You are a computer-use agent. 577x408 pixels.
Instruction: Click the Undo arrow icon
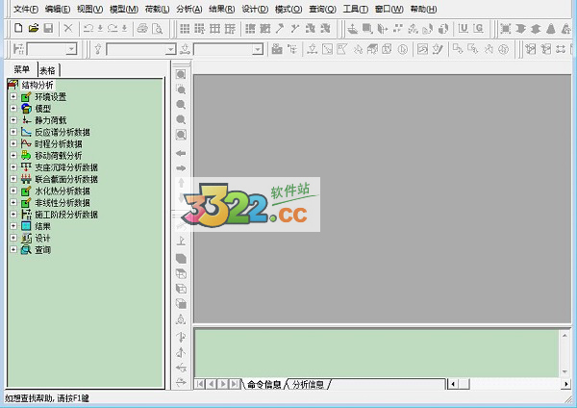[88, 28]
